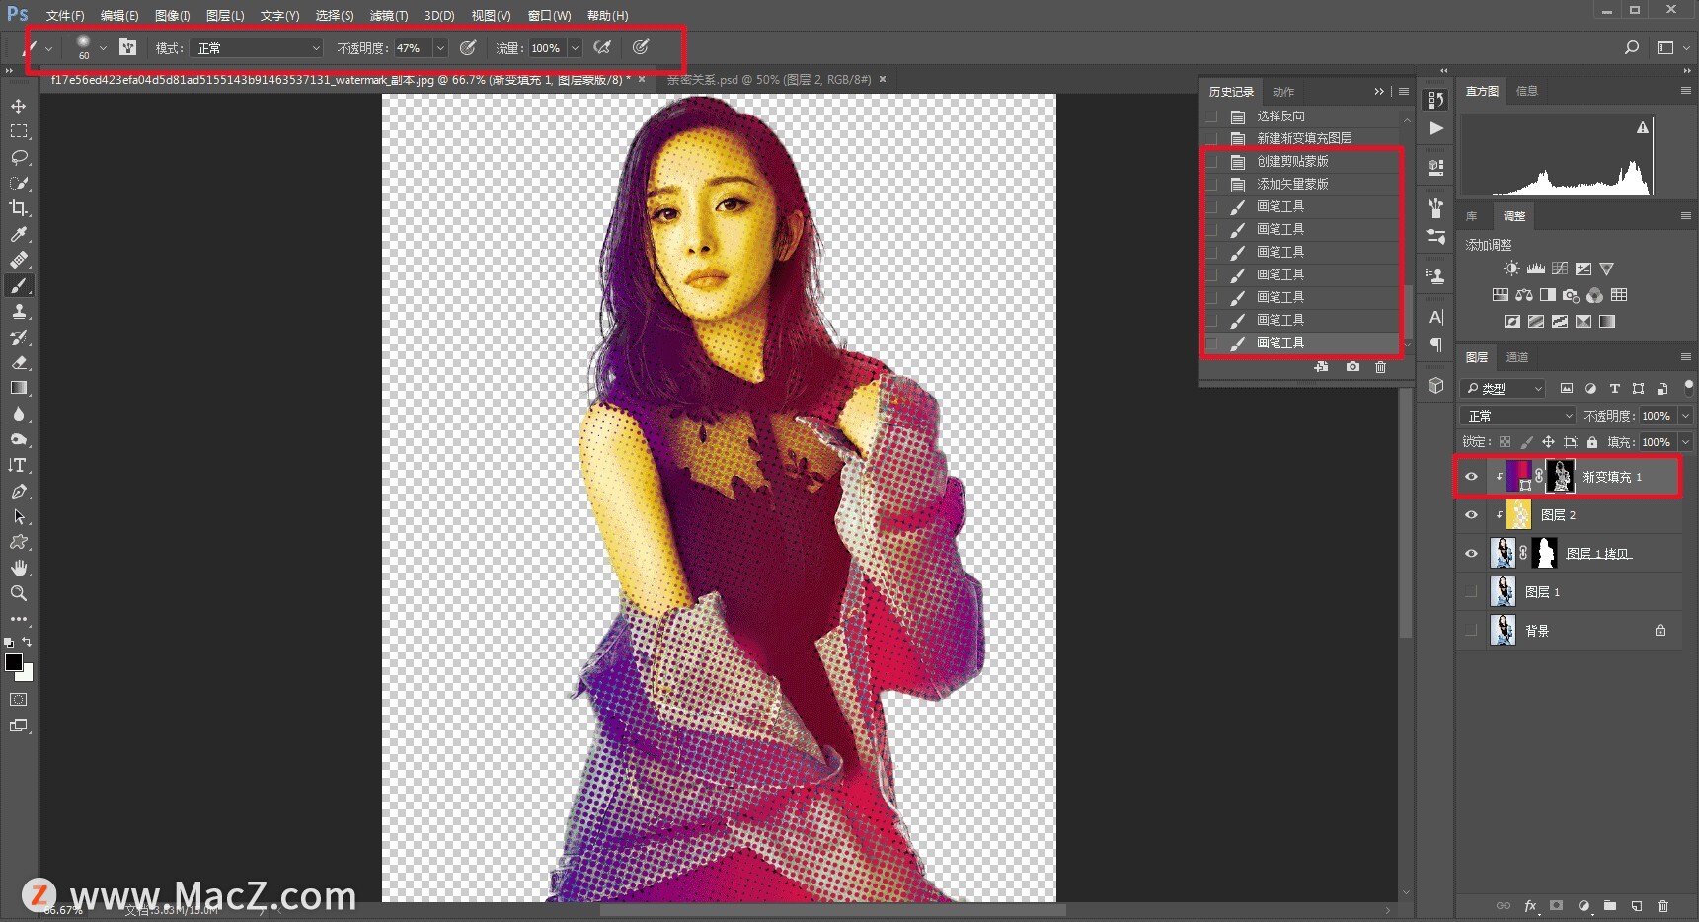1699x922 pixels.
Task: Show the 图层 1 layer
Action: (1471, 592)
